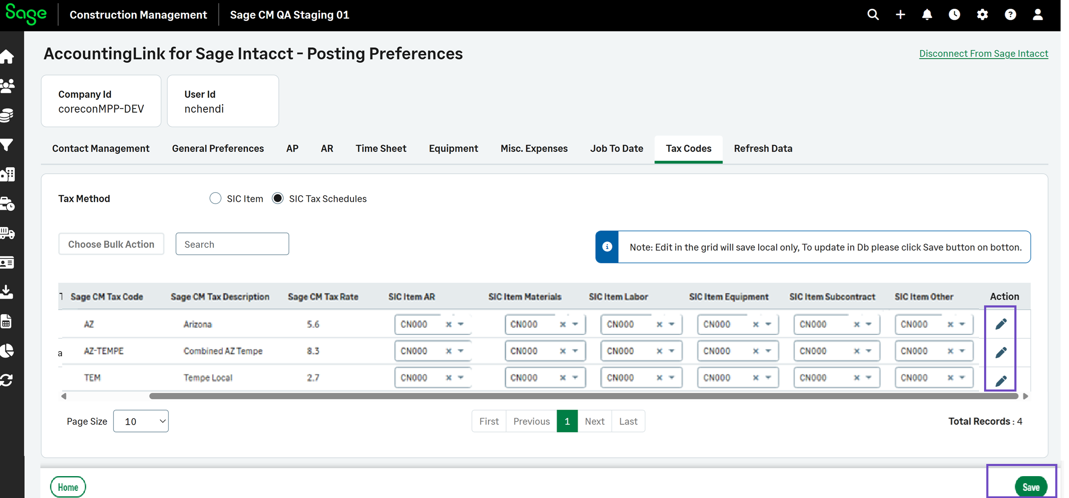Click the plus add icon in header

click(x=900, y=15)
